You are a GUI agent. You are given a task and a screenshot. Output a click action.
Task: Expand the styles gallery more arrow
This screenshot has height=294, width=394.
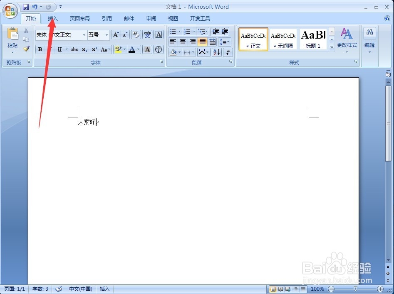[x=332, y=47]
